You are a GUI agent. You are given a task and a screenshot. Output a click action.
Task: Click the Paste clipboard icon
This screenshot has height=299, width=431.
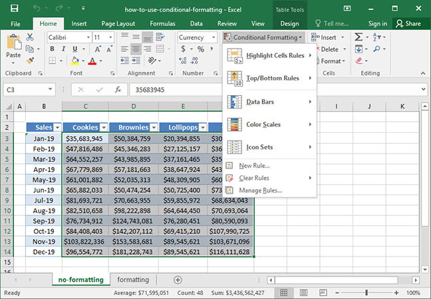click(x=13, y=43)
